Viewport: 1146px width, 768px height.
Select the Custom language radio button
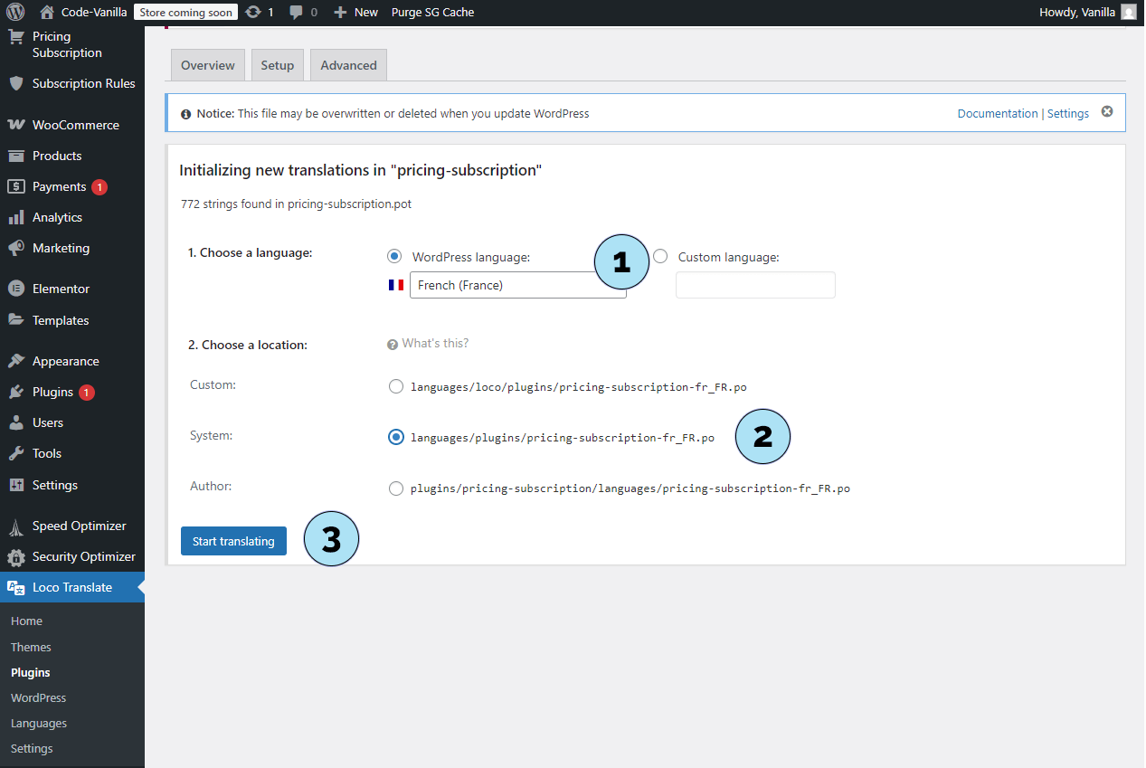(x=660, y=257)
